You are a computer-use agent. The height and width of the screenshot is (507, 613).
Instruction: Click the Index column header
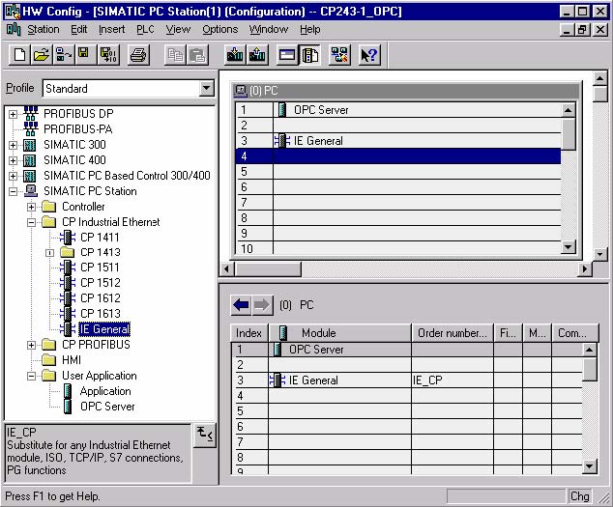click(x=248, y=333)
